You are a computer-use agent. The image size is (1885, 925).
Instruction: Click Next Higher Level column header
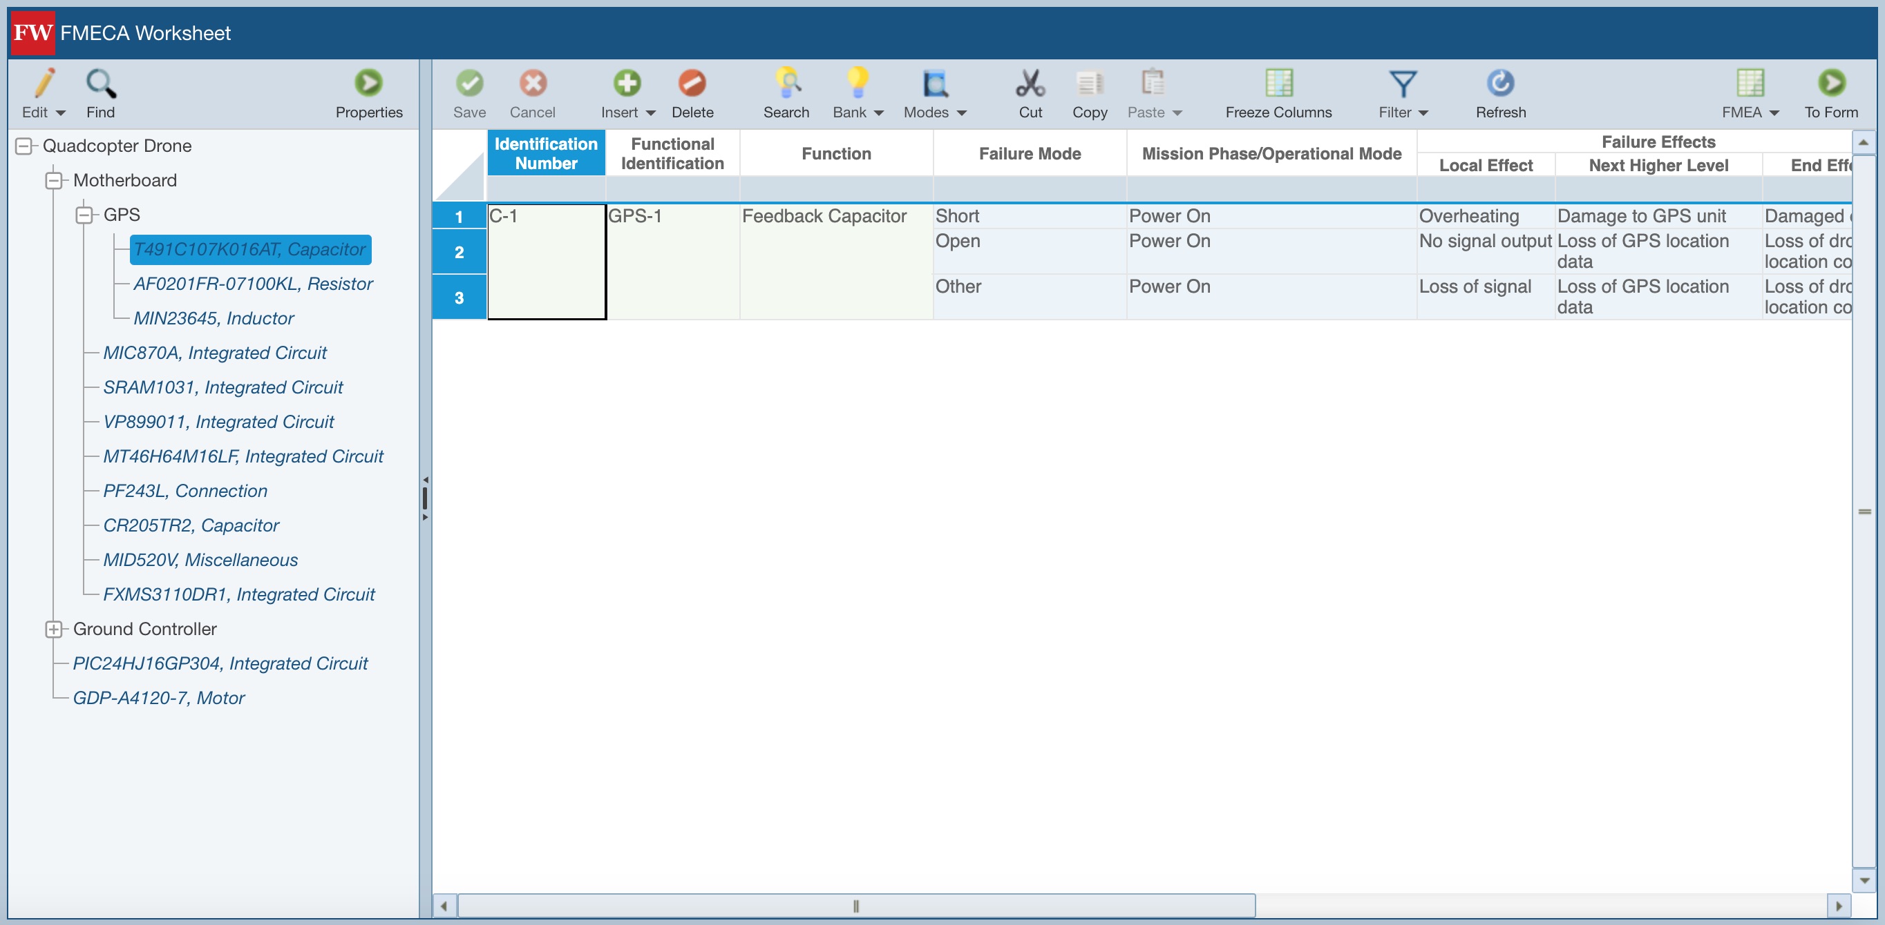[x=1658, y=165]
